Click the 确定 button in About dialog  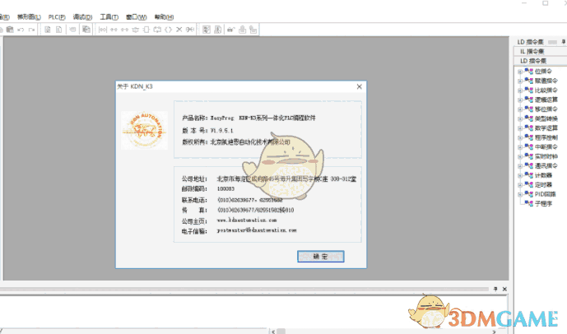pyautogui.click(x=320, y=257)
